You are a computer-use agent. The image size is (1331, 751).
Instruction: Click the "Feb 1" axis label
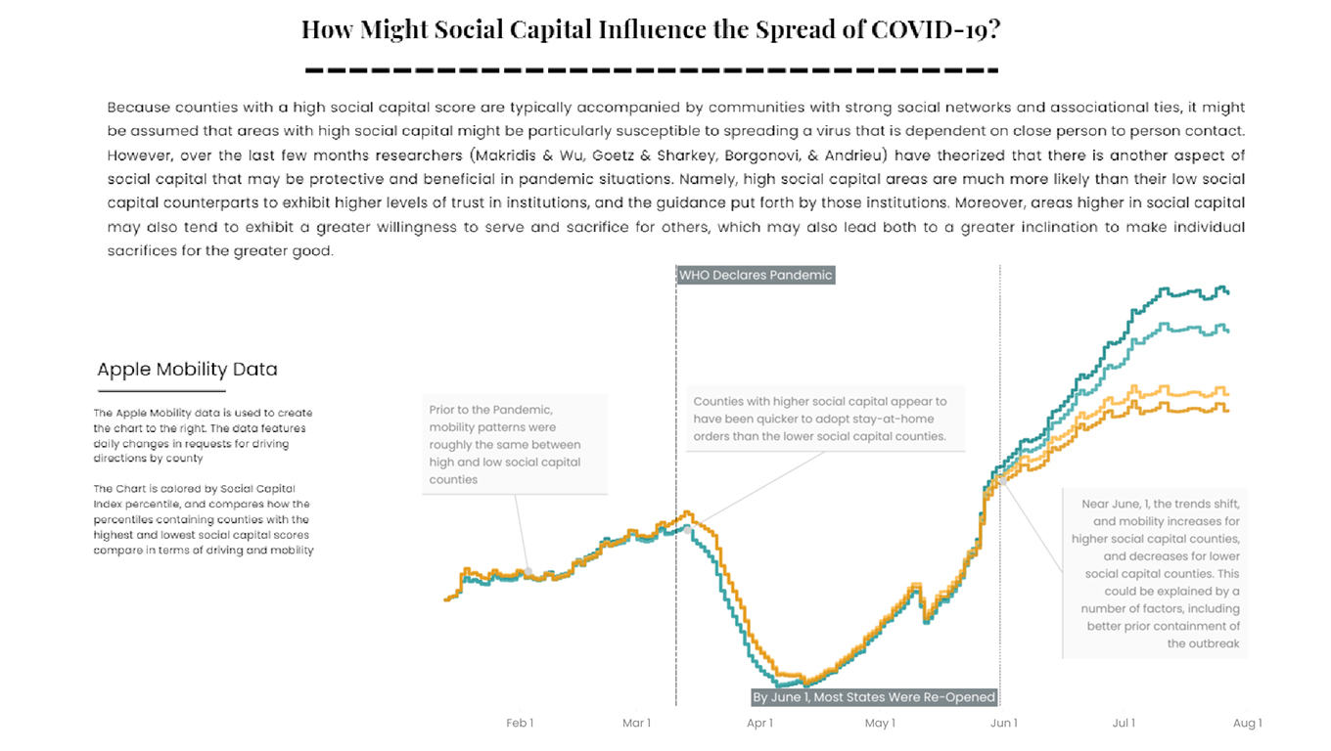click(x=520, y=724)
